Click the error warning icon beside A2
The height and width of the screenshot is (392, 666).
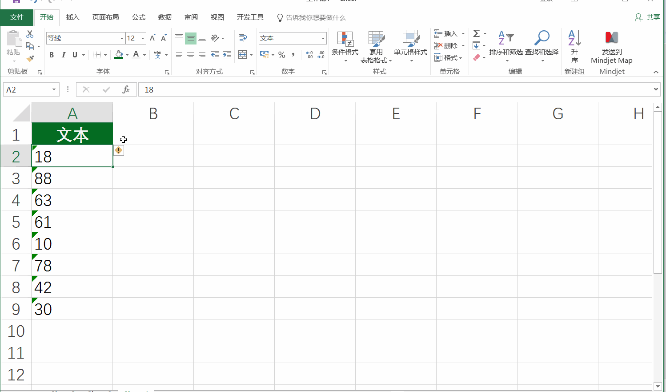[x=118, y=150]
